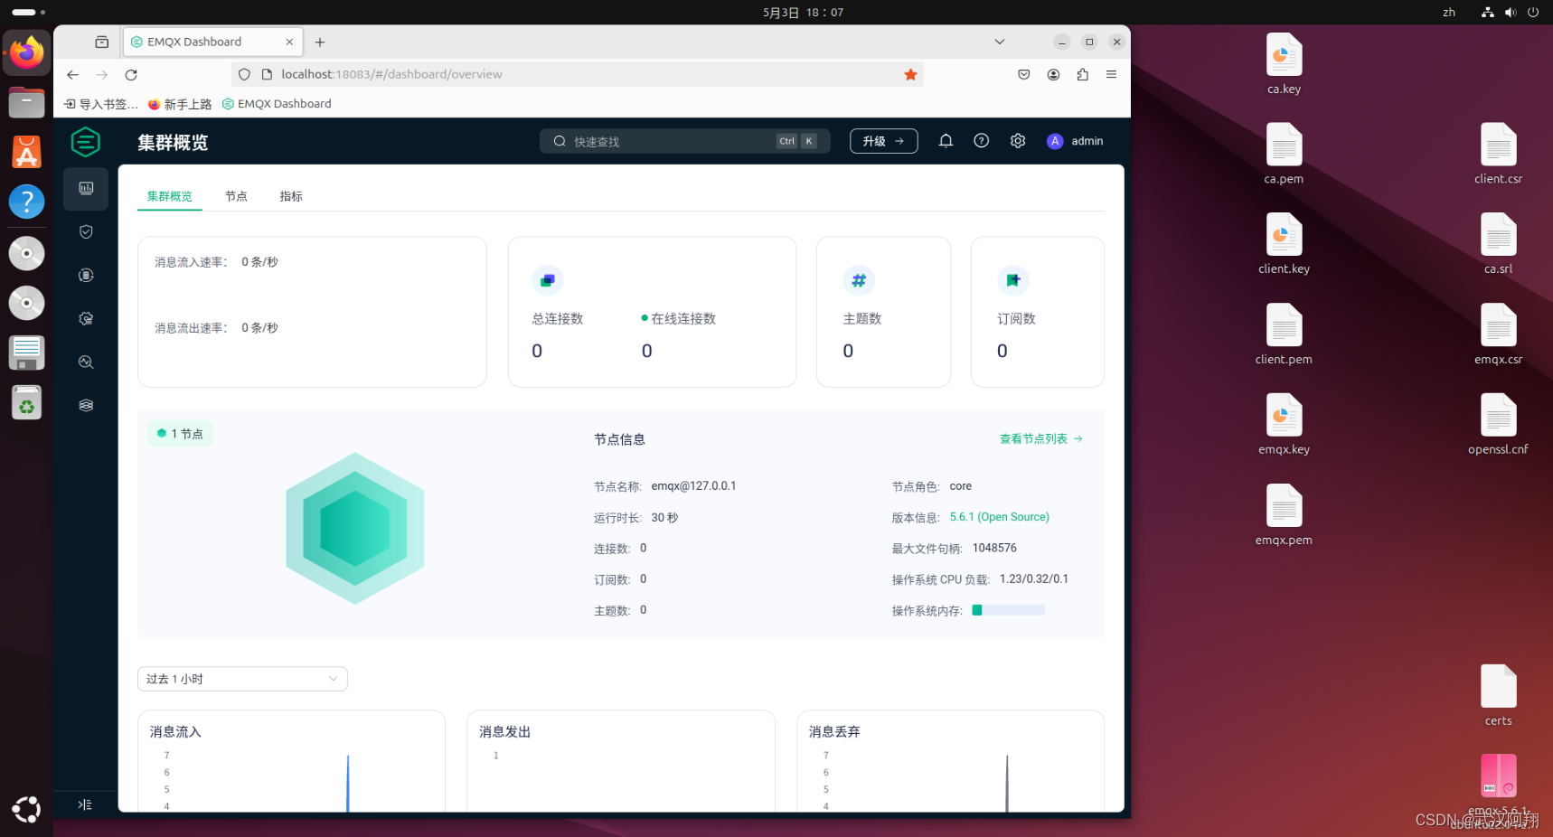Open the diagnostic tools sidebar icon
The width and height of the screenshot is (1553, 837).
[x=86, y=362]
